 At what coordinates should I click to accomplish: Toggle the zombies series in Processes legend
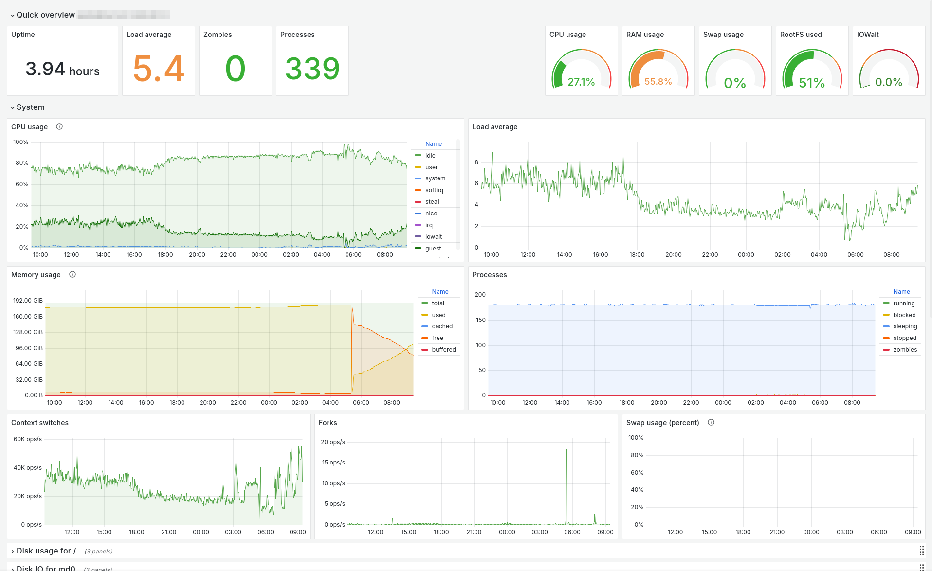pos(905,350)
